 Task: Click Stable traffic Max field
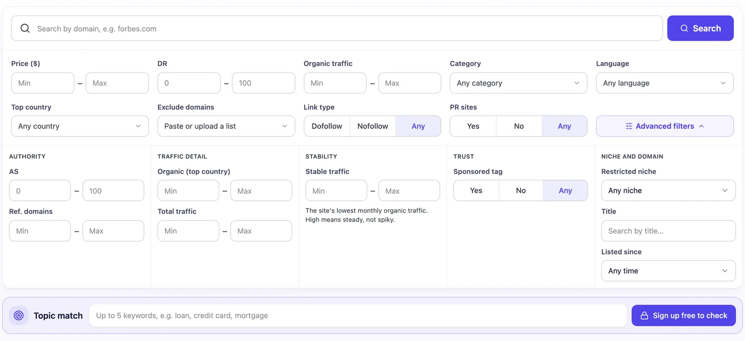click(409, 190)
